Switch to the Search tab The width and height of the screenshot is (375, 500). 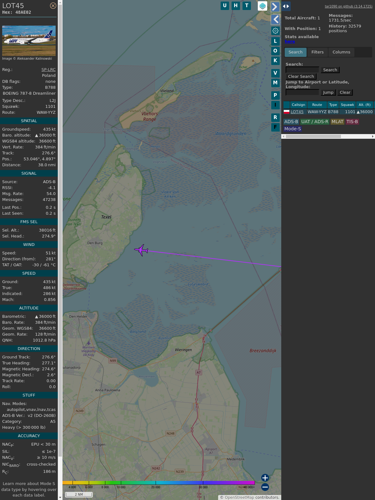[296, 52]
